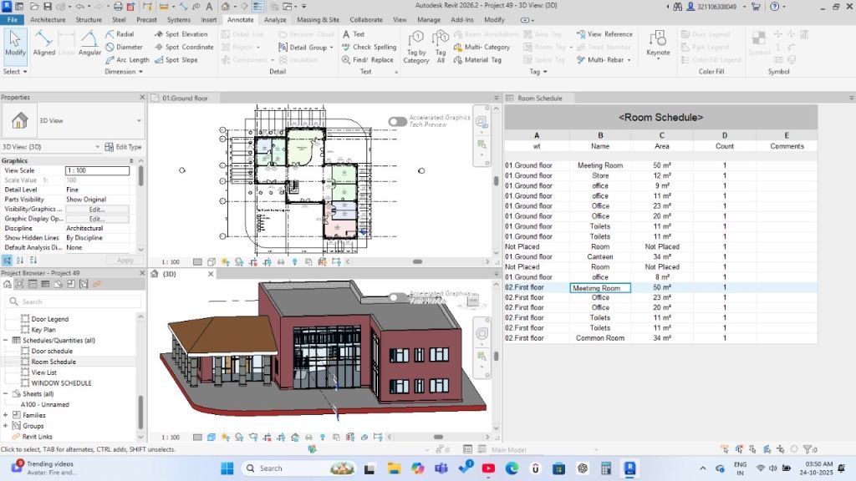Image resolution: width=856 pixels, height=481 pixels.
Task: Click the Tag by Category tool
Action: pos(415,46)
